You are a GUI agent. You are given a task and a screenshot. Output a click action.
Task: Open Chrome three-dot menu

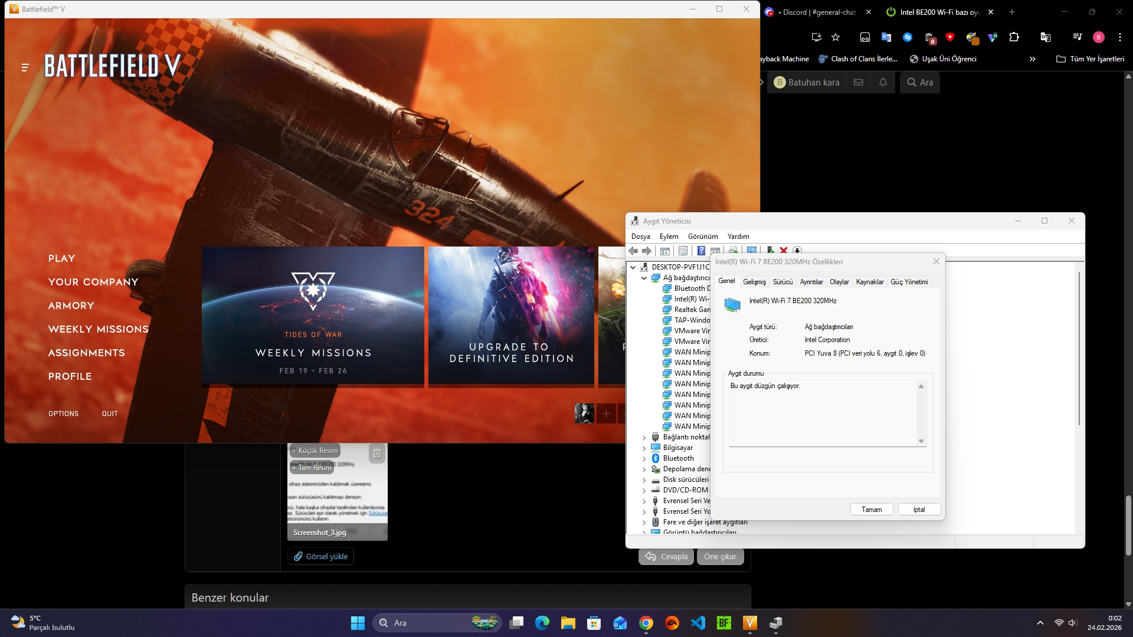pyautogui.click(x=1120, y=37)
